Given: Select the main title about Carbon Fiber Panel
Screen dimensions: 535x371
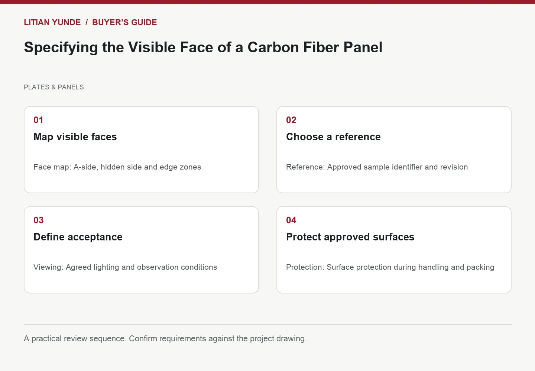Looking at the screenshot, I should point(203,47).
